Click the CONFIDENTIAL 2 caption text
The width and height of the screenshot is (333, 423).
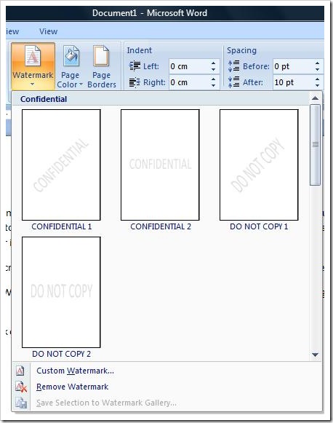coord(161,226)
